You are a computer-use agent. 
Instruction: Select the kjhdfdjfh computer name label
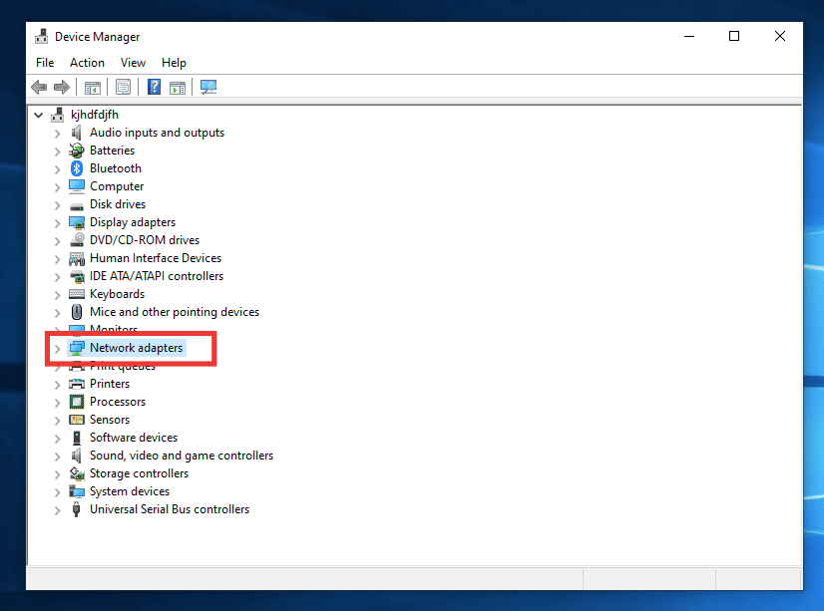[x=95, y=115]
